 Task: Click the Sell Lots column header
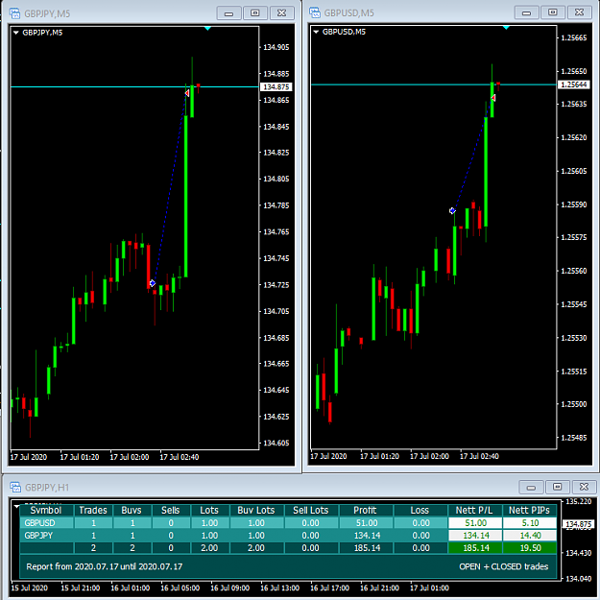(x=311, y=510)
